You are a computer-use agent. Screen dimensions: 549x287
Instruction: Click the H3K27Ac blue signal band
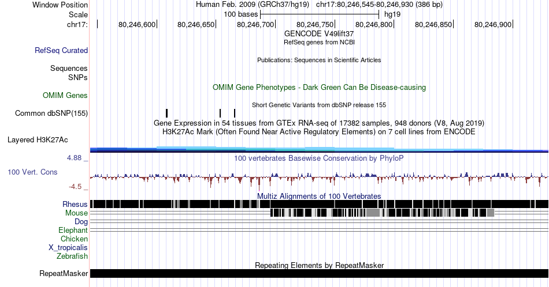(x=319, y=150)
